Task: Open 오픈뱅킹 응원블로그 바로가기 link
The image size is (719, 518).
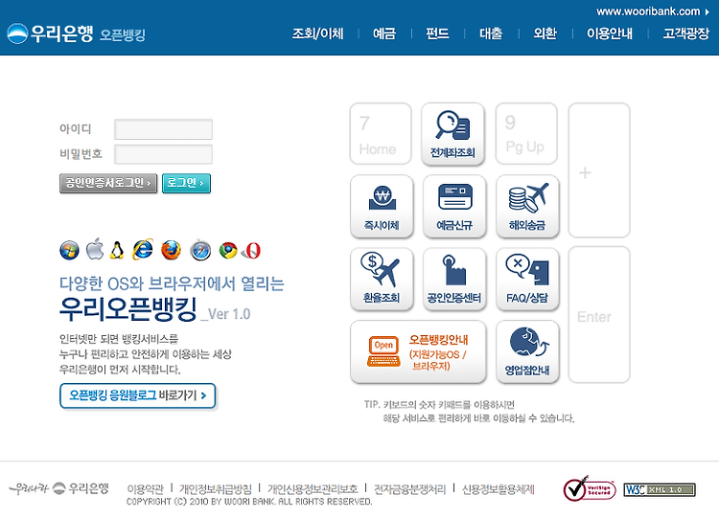Action: click(x=137, y=395)
